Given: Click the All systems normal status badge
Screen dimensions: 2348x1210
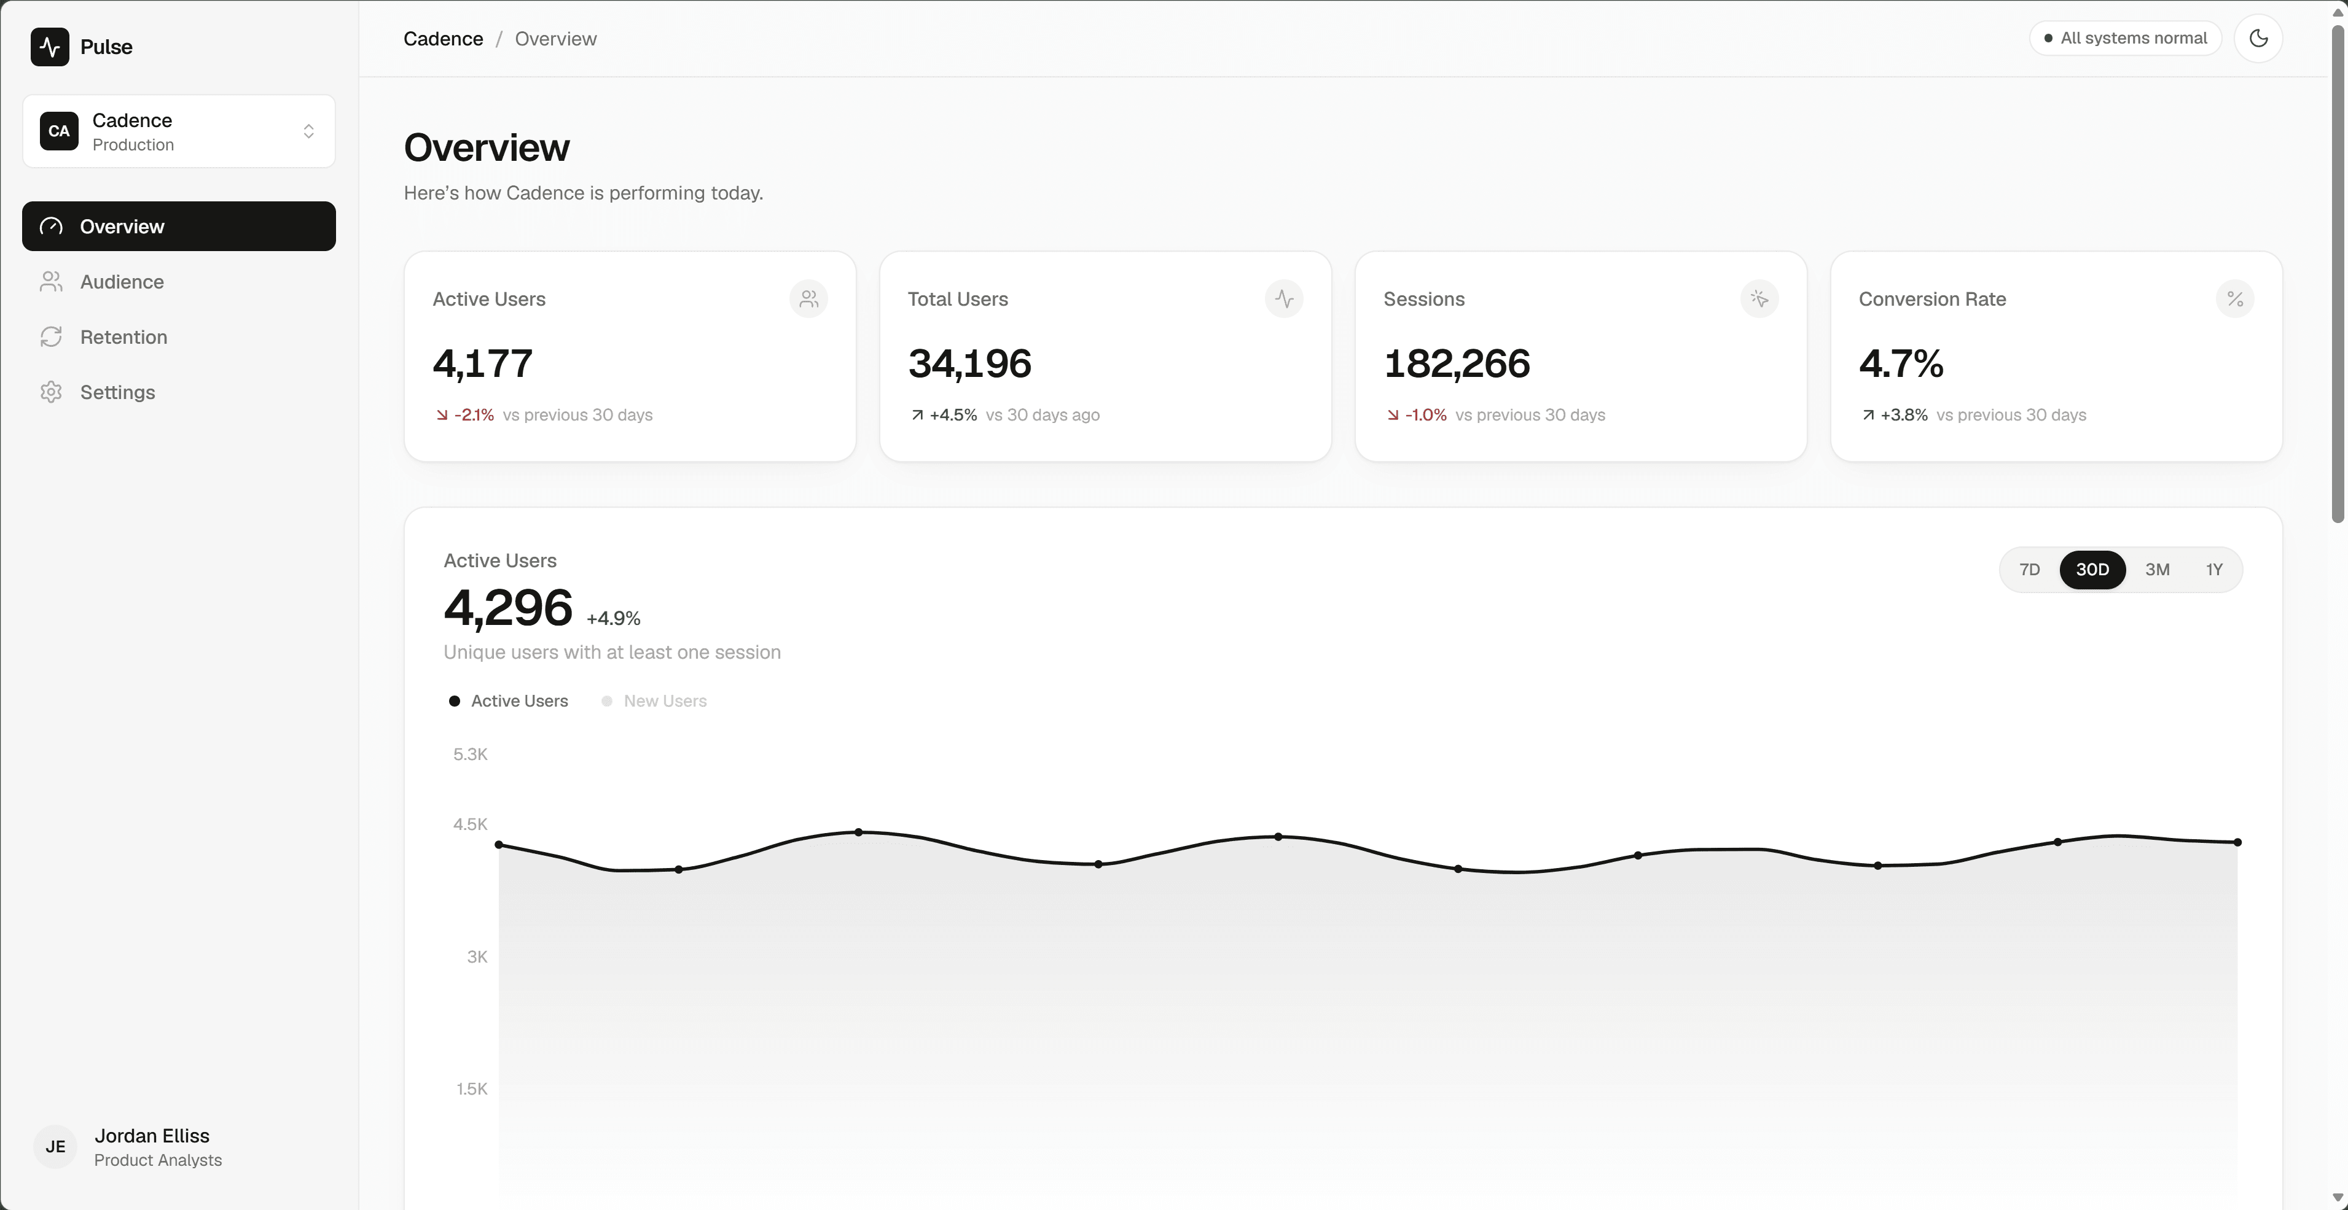Looking at the screenshot, I should pyautogui.click(x=2124, y=38).
